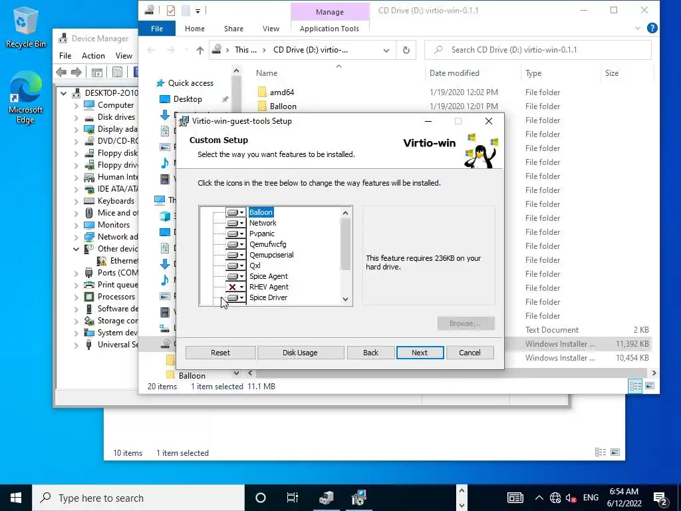Open the notifications action center icon
This screenshot has width=681, height=511.
[660, 498]
